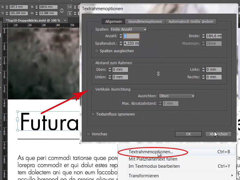240x180 pixels.
Task: Enable Spalten ausgleichen checkbox
Action: point(97,51)
